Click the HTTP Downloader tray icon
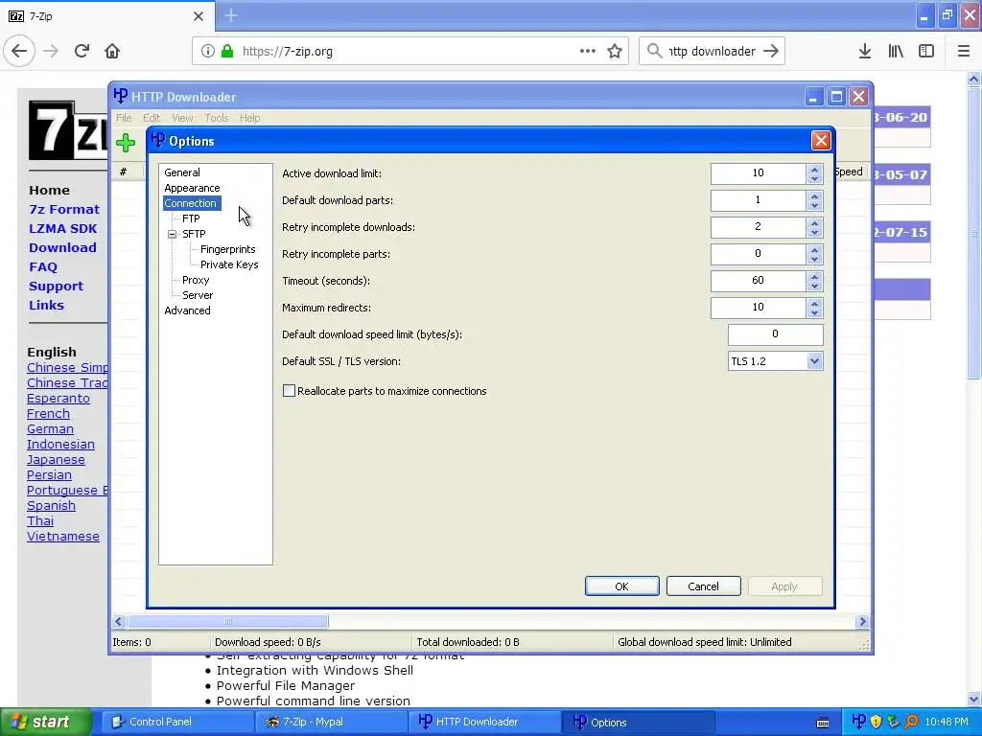The image size is (982, 736). click(x=859, y=722)
